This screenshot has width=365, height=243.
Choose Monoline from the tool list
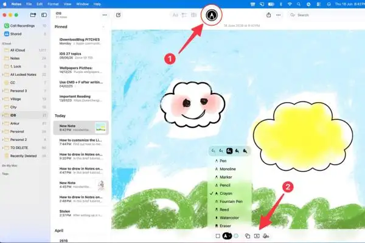[x=229, y=169]
